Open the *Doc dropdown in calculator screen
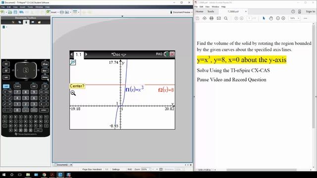This screenshot has width=317, height=178. tap(119, 54)
